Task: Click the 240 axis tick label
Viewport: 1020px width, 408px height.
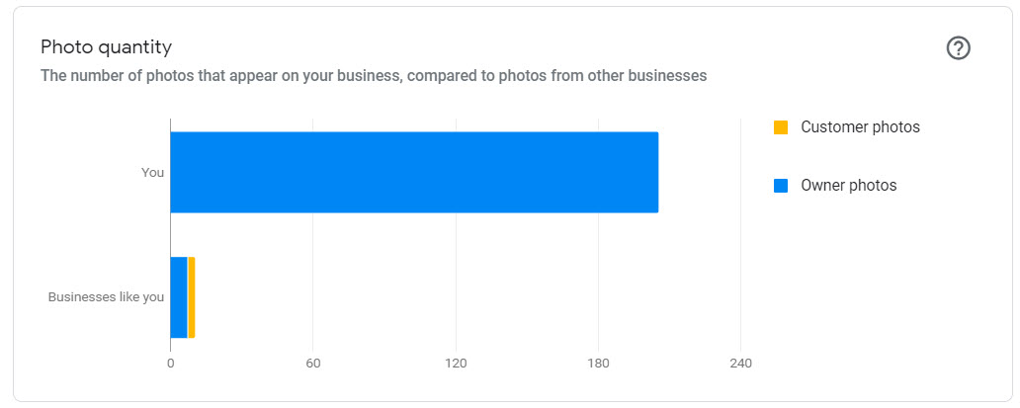Action: [741, 364]
